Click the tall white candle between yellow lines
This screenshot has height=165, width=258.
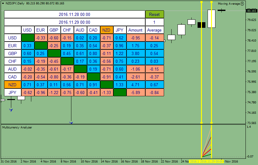coord(212,19)
